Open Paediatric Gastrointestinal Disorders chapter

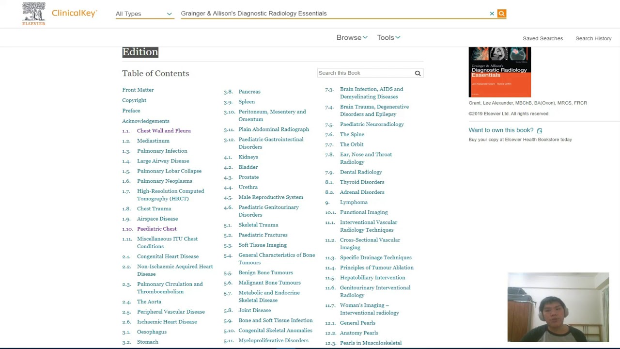coord(271,143)
